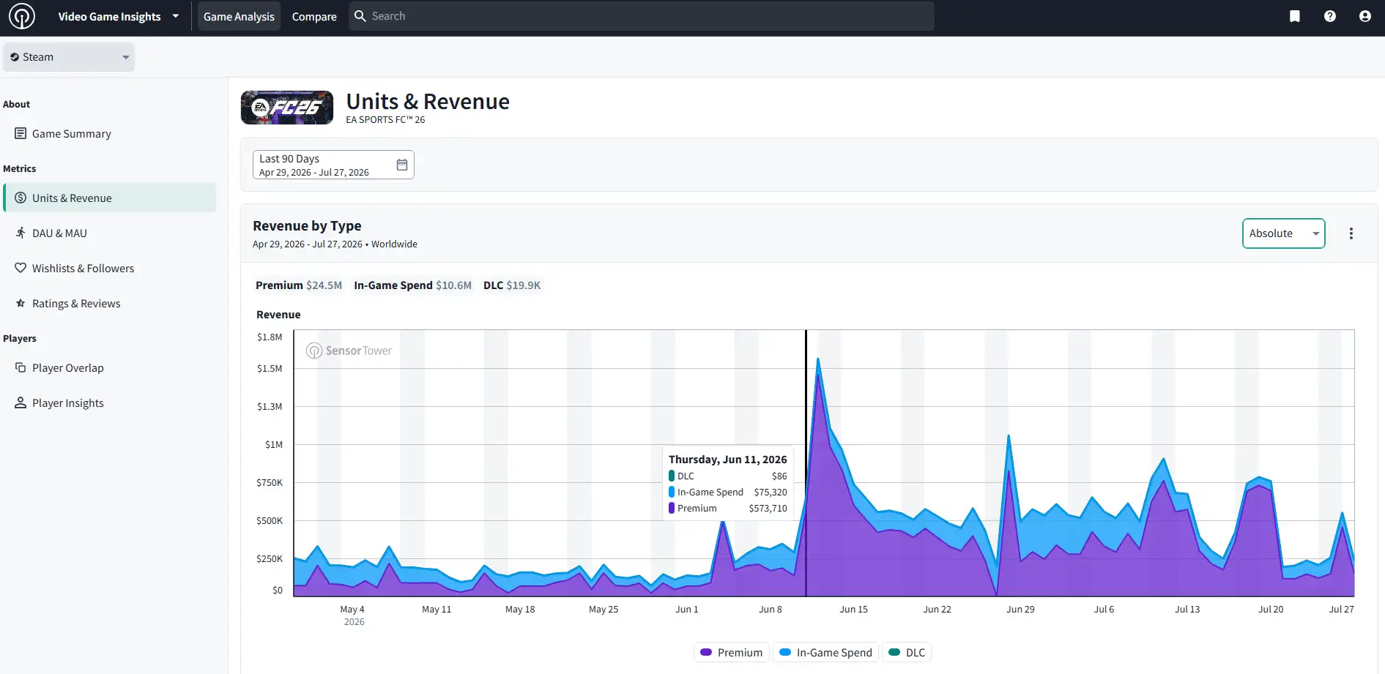This screenshot has height=674, width=1385.
Task: Select Units & Revenue in the sidebar
Action: click(110, 198)
